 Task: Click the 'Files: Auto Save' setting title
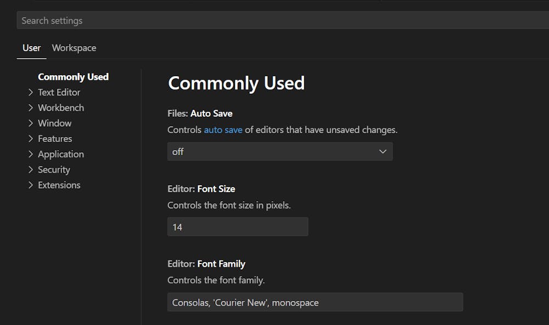[x=200, y=113]
